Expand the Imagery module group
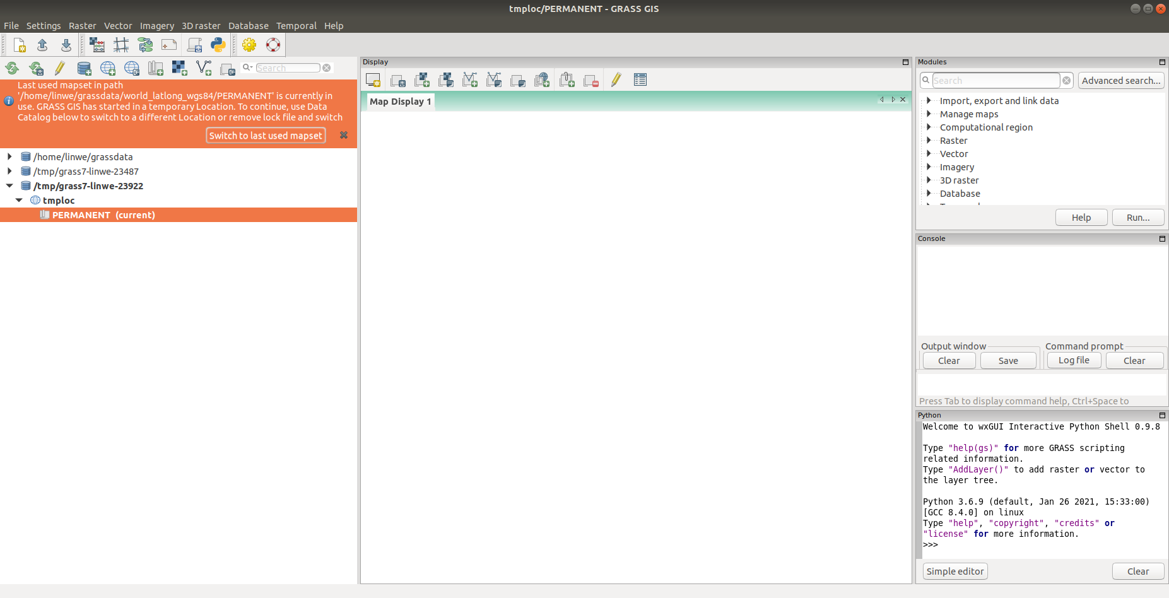The image size is (1169, 598). point(929,167)
